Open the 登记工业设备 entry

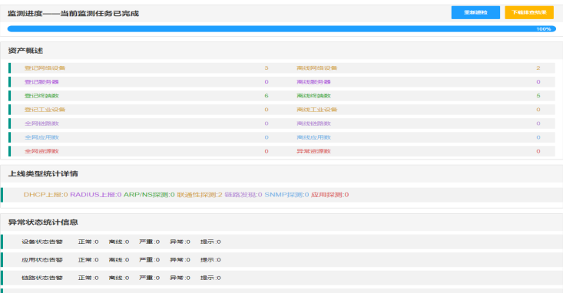(x=45, y=110)
